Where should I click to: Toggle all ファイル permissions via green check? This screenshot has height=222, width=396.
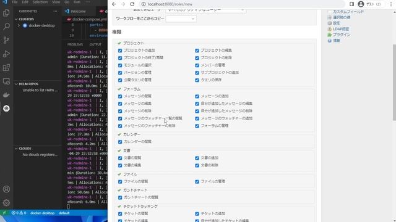119,174
